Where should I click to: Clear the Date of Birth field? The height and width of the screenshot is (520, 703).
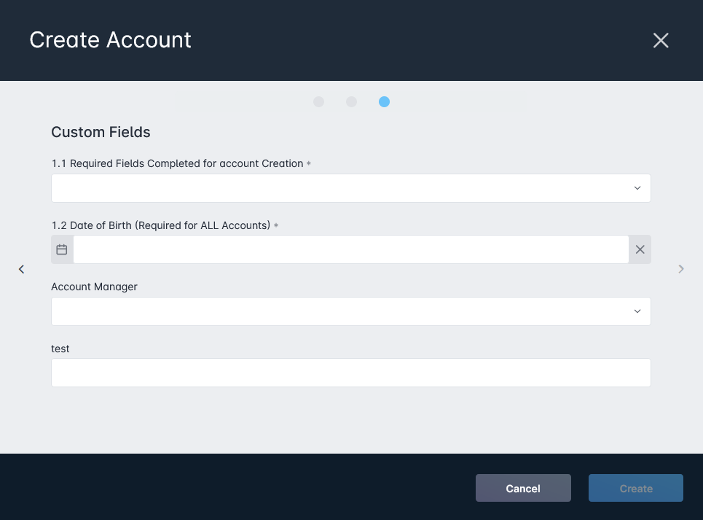tap(640, 249)
